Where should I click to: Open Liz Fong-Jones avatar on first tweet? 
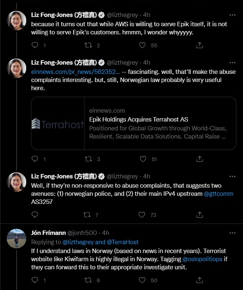pyautogui.click(x=17, y=21)
